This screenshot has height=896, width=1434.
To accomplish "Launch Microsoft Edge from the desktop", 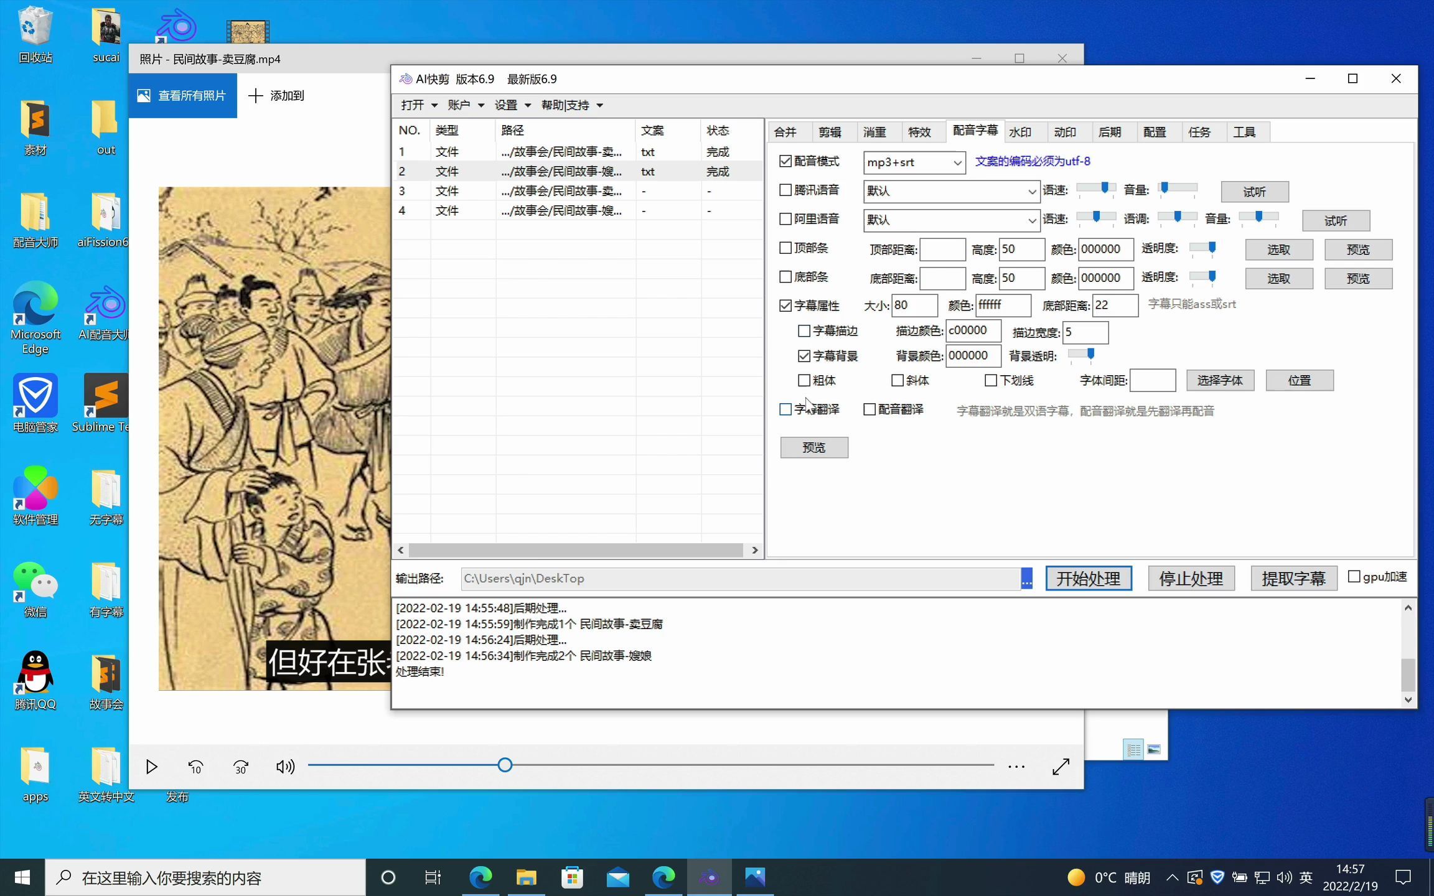I will point(35,317).
